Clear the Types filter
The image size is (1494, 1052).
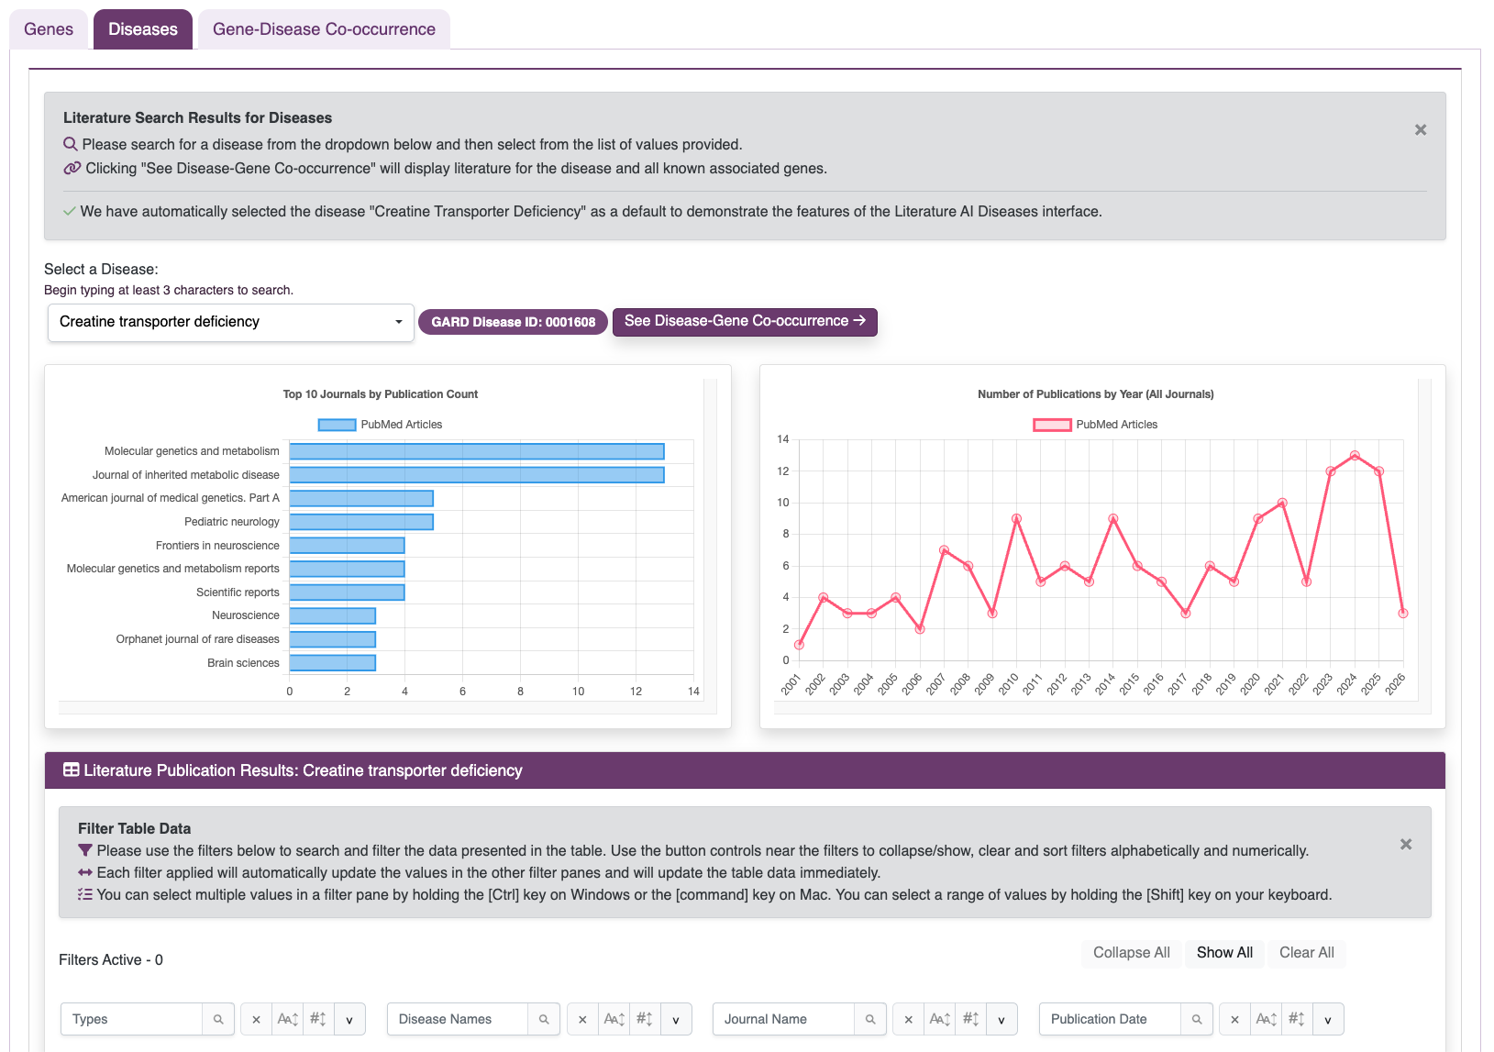click(x=256, y=1019)
